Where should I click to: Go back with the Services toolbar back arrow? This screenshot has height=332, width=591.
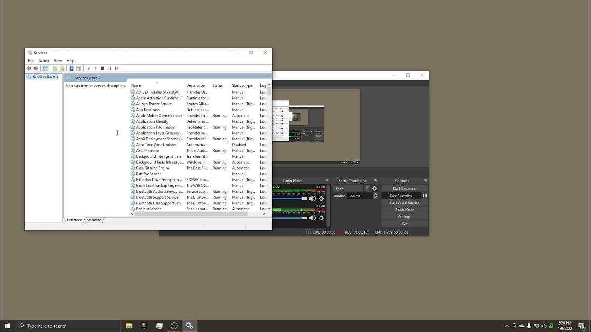[x=29, y=68]
